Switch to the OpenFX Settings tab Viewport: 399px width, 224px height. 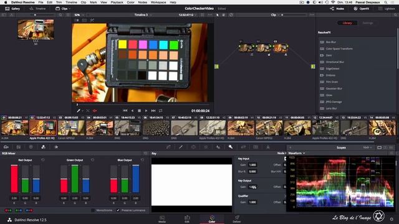click(367, 23)
